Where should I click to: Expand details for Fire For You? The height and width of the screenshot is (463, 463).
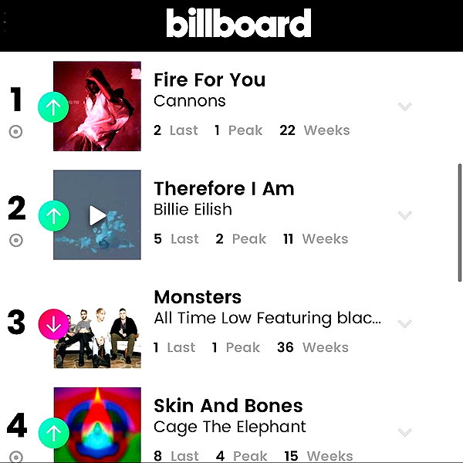pos(404,106)
